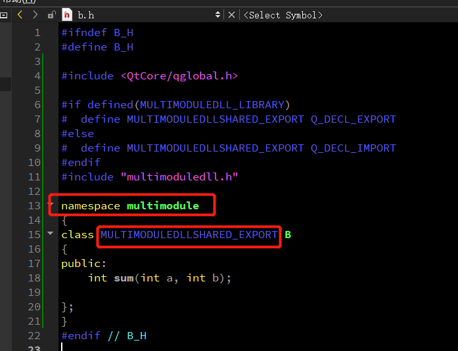The image size is (458, 351).
Task: Click the class keyword on line 15
Action: [78, 235]
